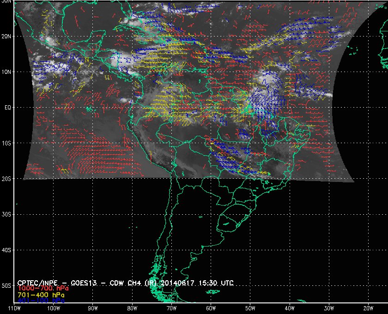The width and height of the screenshot is (388, 314).
Task: Click the CPTEC/INPE GOES13 title text
Action: coord(126,283)
